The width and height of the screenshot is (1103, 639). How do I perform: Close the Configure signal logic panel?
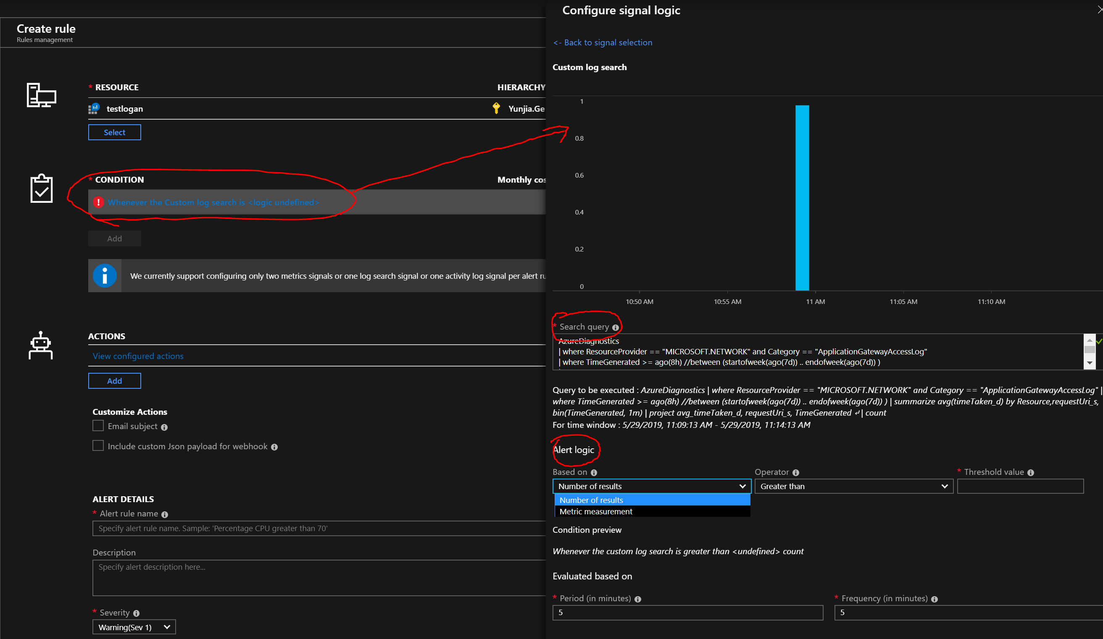[x=1100, y=10]
